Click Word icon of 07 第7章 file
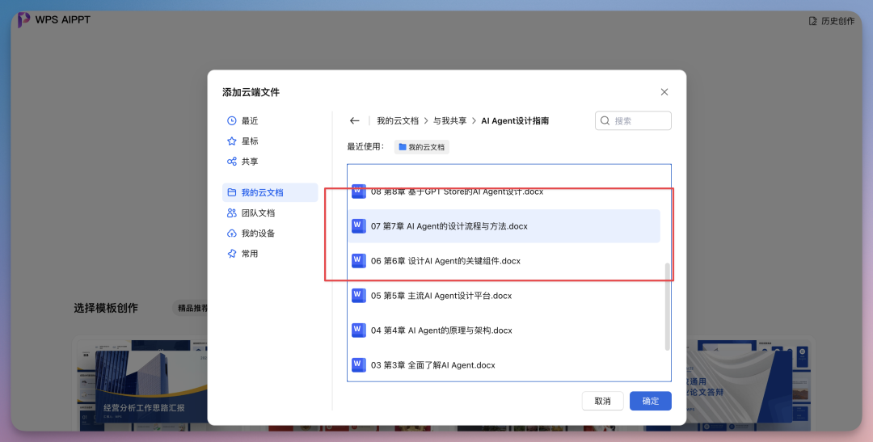Image resolution: width=873 pixels, height=442 pixels. pyautogui.click(x=359, y=226)
